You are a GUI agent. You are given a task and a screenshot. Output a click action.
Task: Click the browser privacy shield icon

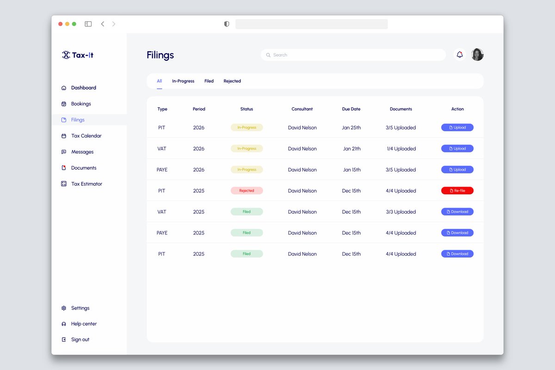(x=227, y=24)
